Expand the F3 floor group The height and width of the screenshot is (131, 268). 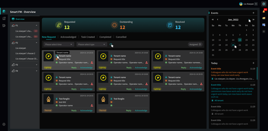37,65
